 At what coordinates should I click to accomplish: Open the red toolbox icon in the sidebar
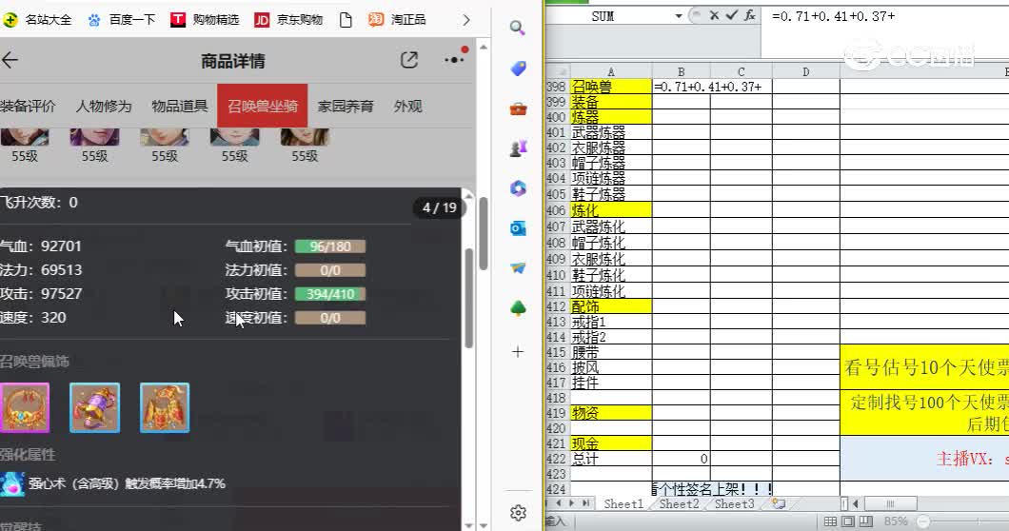click(518, 108)
